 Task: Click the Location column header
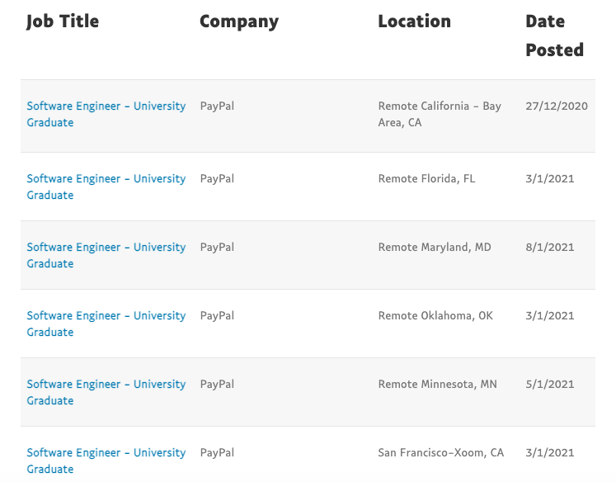[x=414, y=21]
